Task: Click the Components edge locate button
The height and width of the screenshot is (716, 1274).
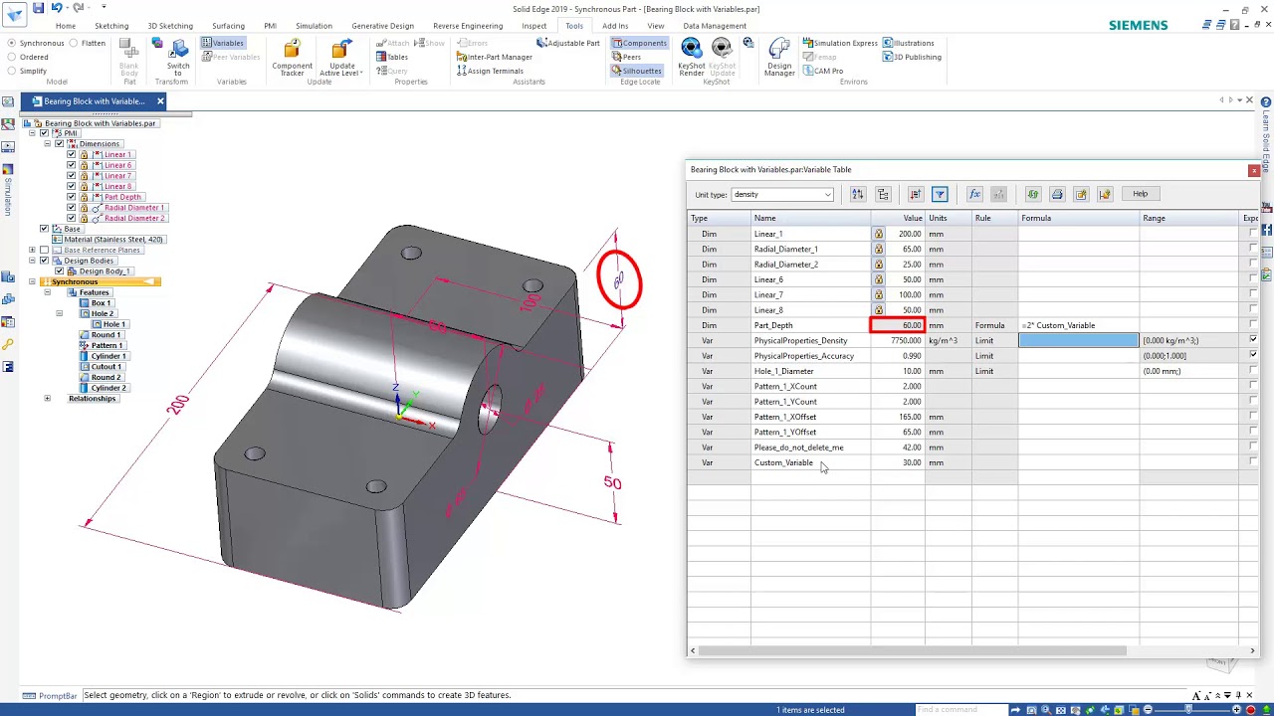Action: pyautogui.click(x=639, y=43)
